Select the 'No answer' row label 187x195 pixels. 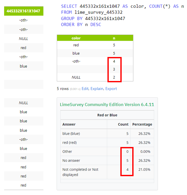71,160
